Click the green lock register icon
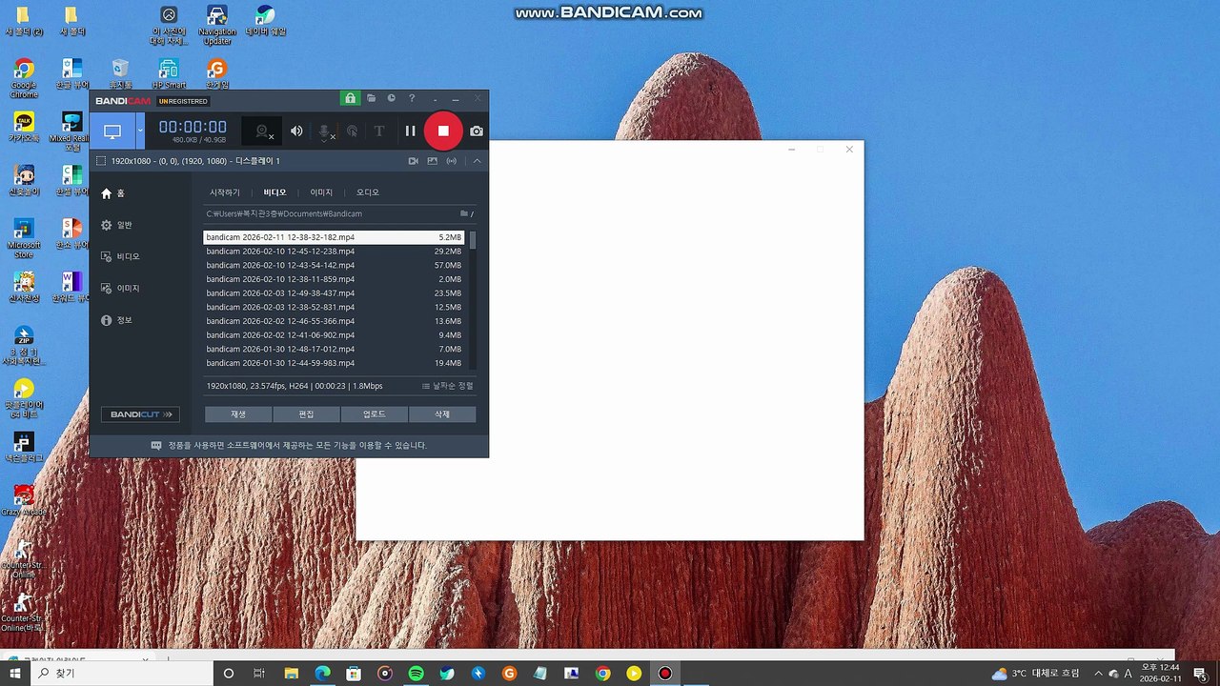1220x686 pixels. pyautogui.click(x=351, y=98)
